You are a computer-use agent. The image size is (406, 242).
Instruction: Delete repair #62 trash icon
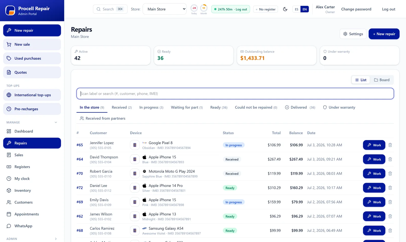(x=390, y=216)
